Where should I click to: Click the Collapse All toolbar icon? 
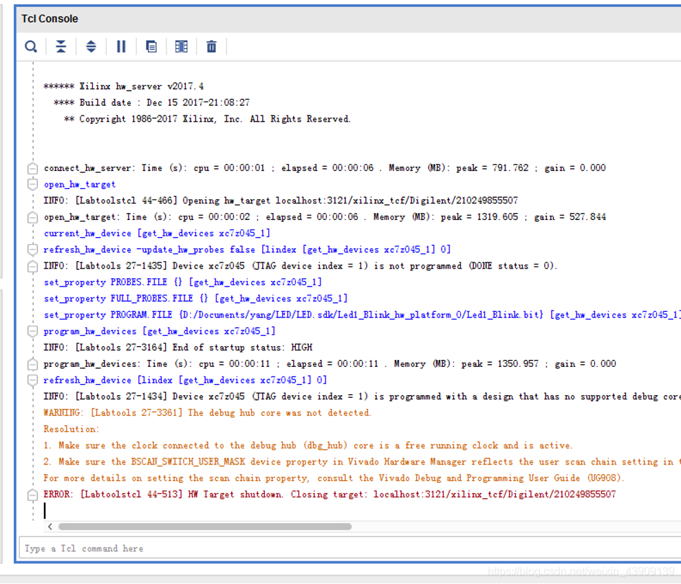coord(61,47)
